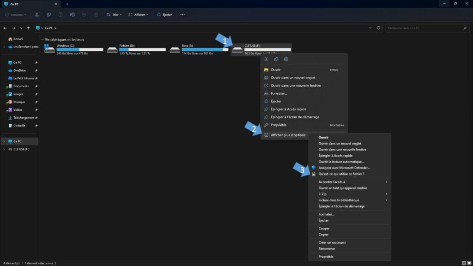This screenshot has width=473, height=266.
Task: Open the three-dots more options menu
Action: coord(182,14)
